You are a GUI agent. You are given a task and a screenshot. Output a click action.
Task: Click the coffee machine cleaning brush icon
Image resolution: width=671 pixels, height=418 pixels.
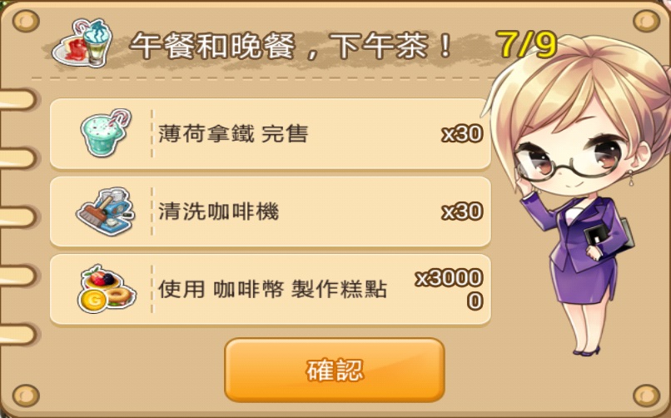[x=105, y=211]
